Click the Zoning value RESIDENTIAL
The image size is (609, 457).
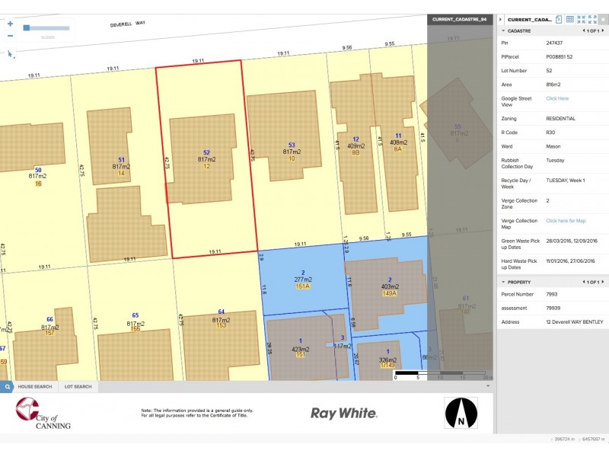pyautogui.click(x=560, y=119)
